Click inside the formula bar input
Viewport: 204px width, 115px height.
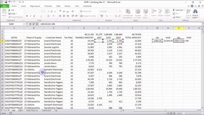(x=120, y=24)
